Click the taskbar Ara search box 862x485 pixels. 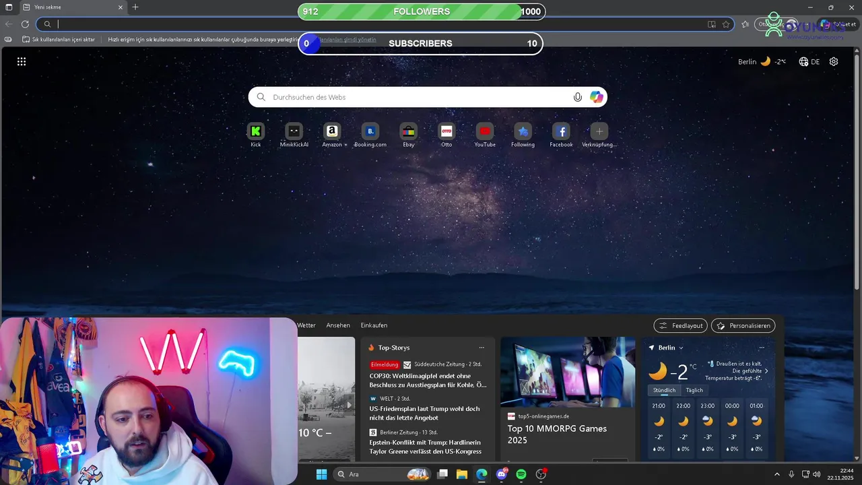click(383, 474)
